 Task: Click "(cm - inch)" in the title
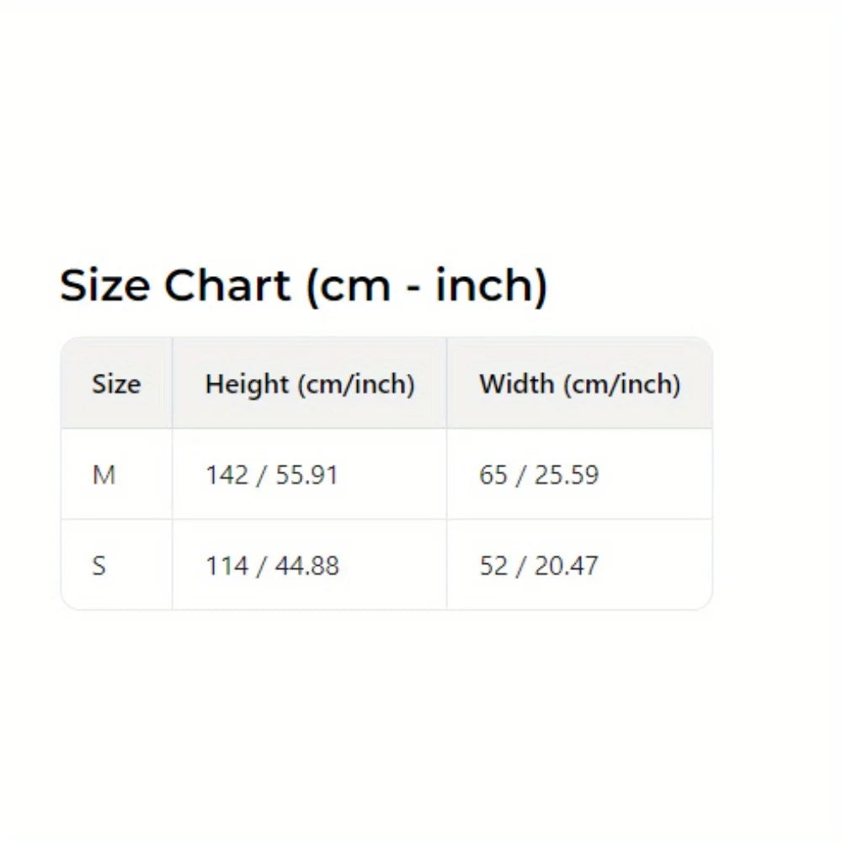tap(425, 286)
